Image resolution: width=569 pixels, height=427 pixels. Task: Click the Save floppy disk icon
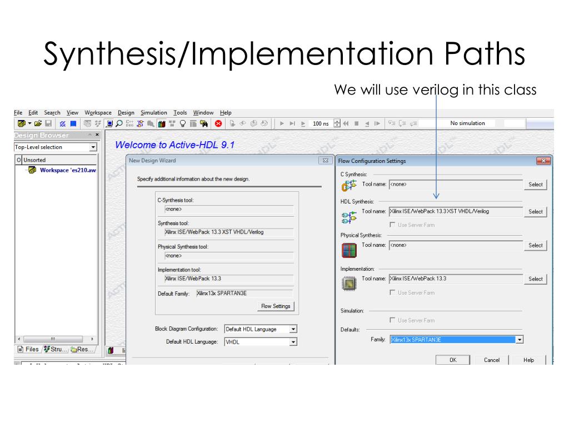coord(48,123)
